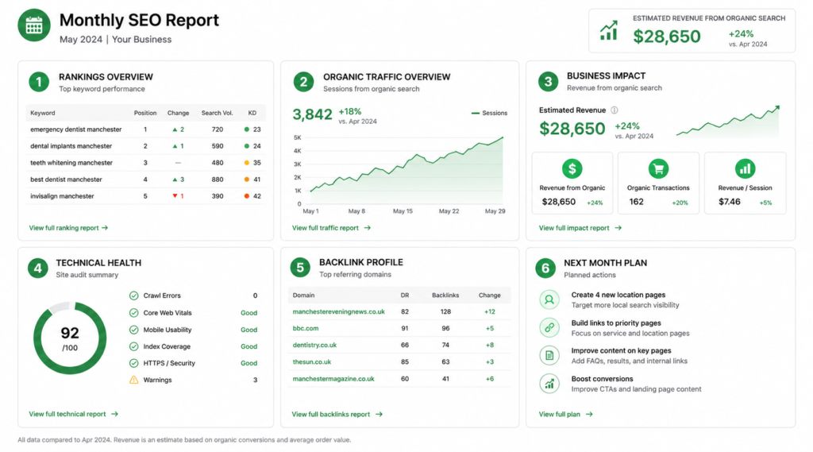Click the Position column header
This screenshot has width=813, height=452.
click(x=145, y=113)
